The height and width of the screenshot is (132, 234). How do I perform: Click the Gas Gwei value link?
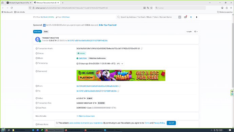pos(66,17)
